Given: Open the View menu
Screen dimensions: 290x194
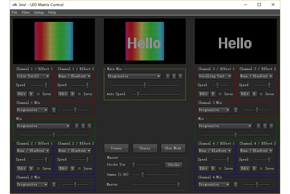Looking at the screenshot, I should (x=25, y=12).
